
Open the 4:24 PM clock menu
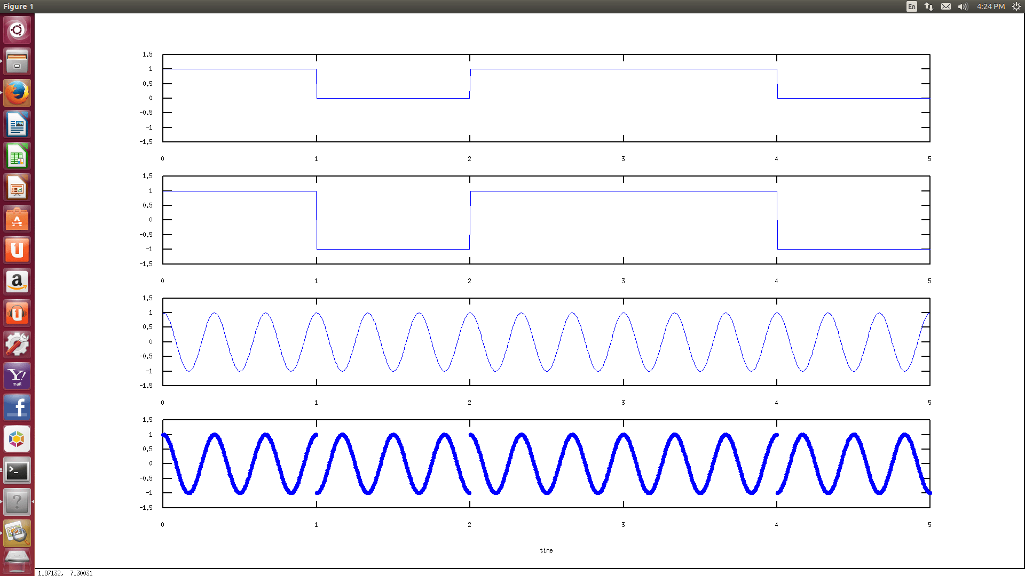point(991,6)
